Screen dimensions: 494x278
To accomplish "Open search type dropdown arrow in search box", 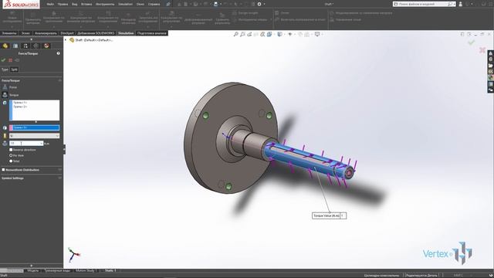I will pyautogui.click(x=454, y=4).
